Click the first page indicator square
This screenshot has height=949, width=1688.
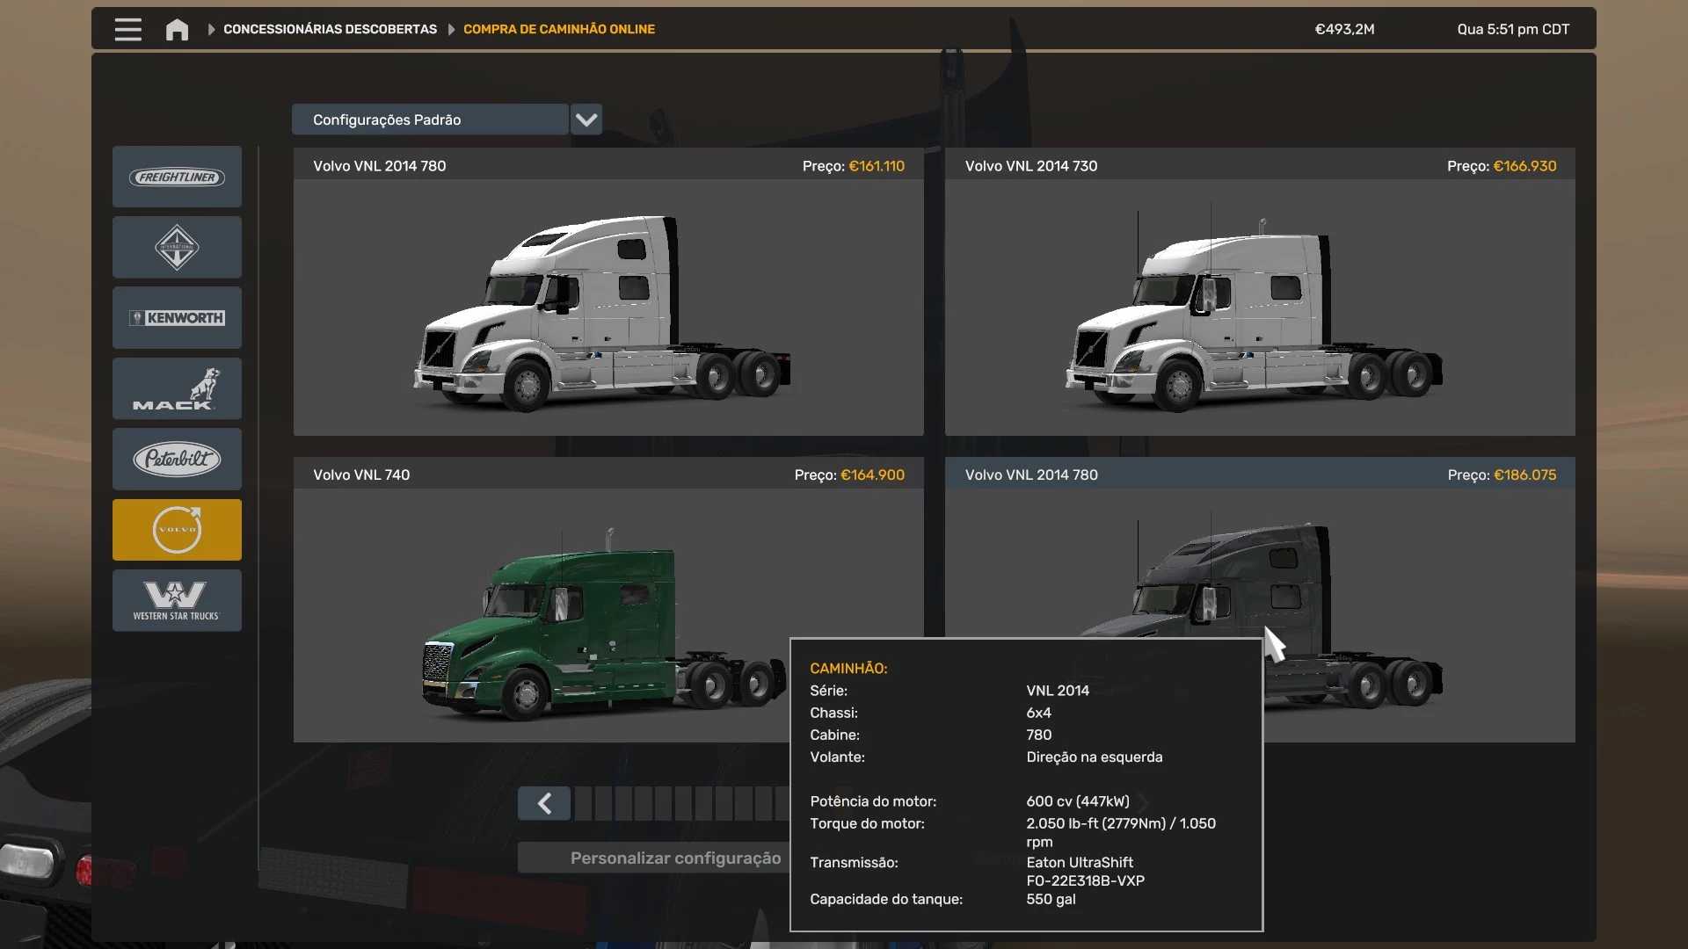[x=583, y=803]
